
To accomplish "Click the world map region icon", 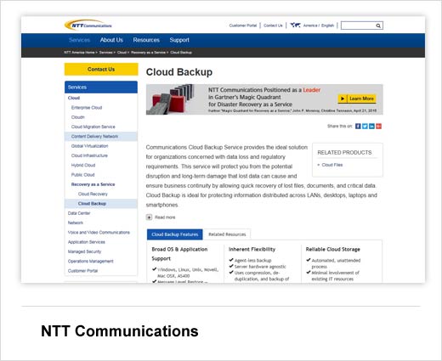I will [x=295, y=25].
